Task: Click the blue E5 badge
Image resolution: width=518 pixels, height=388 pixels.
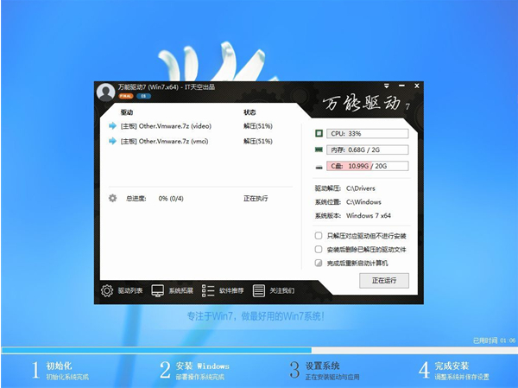Action: (x=143, y=96)
